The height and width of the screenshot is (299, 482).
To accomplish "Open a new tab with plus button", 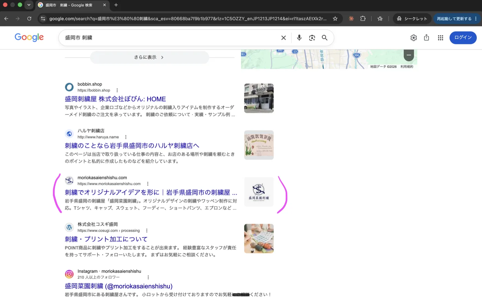I will pos(116,5).
